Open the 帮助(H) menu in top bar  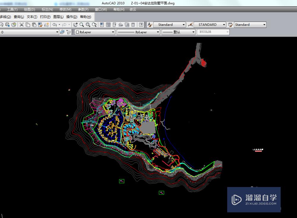click(119, 10)
